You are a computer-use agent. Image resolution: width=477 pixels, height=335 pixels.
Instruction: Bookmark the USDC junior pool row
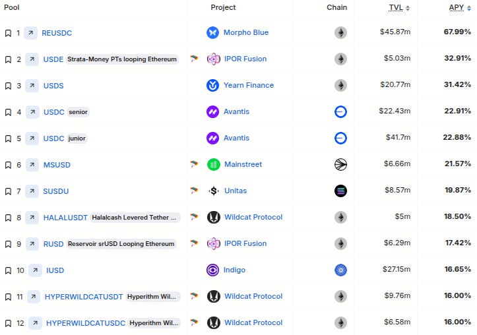click(8, 138)
